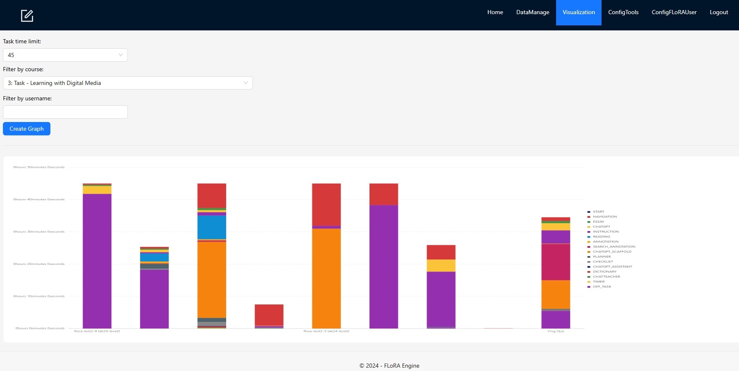The width and height of the screenshot is (739, 371).
Task: Click the TIMER legend color marker
Action: 589,282
